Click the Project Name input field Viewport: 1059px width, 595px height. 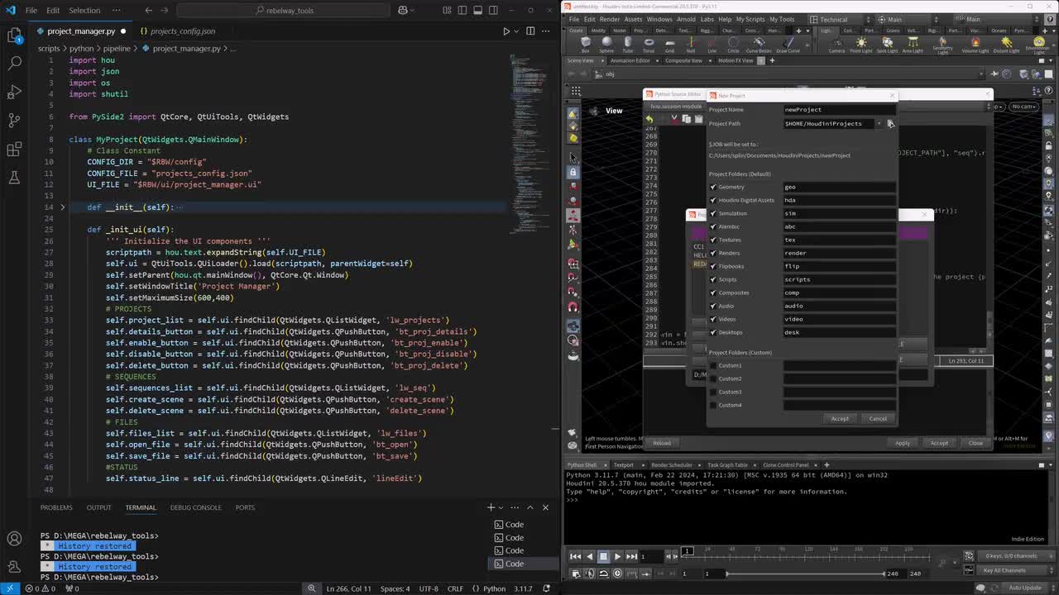(x=840, y=109)
